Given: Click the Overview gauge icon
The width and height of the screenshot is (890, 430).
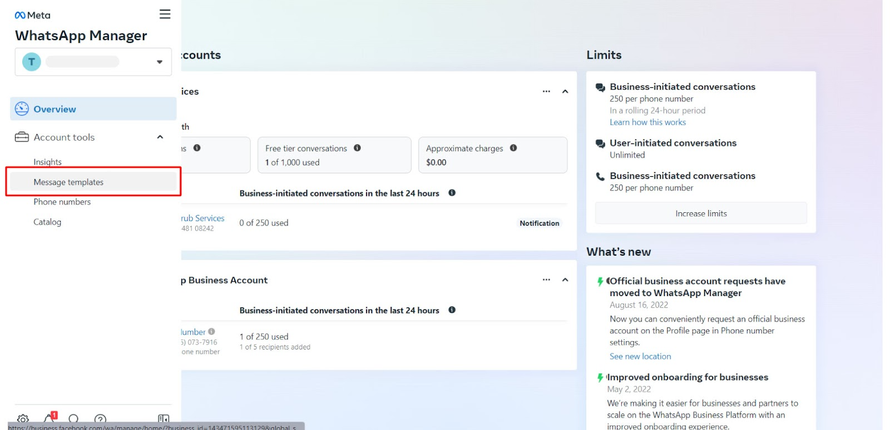Looking at the screenshot, I should click(x=22, y=109).
